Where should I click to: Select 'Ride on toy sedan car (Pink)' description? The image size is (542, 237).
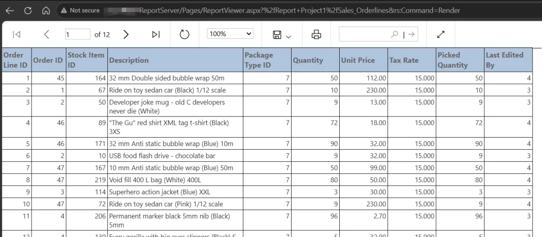click(x=175, y=204)
